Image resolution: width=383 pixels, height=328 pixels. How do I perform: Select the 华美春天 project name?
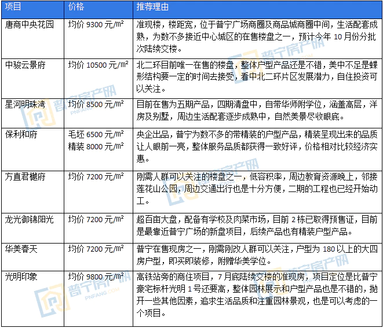pos(21,248)
